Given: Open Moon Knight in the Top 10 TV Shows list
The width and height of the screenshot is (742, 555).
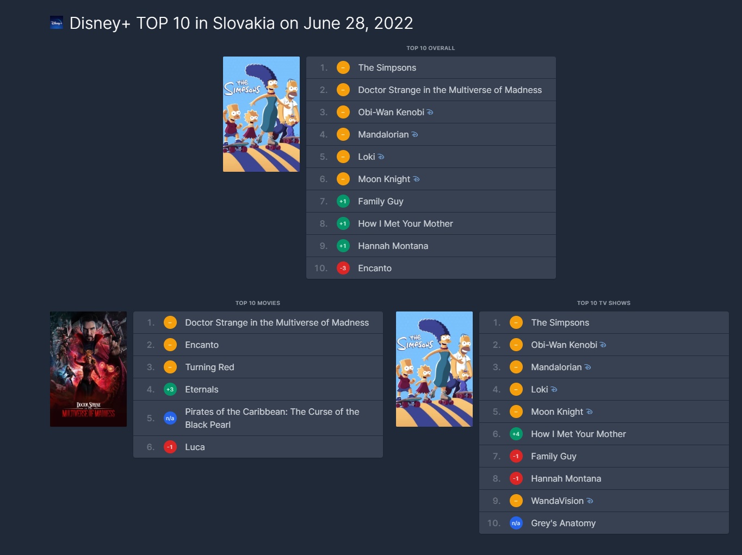Looking at the screenshot, I should pyautogui.click(x=557, y=411).
